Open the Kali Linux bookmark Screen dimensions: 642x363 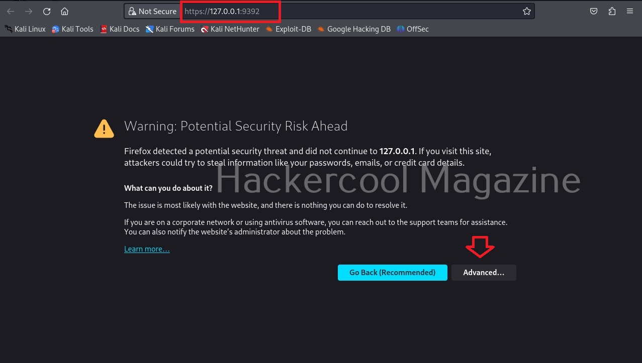25,29
